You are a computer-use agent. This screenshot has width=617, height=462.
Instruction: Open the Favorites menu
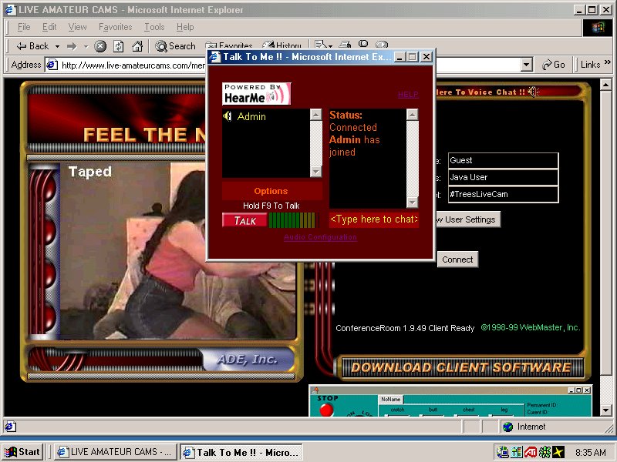[x=115, y=27]
